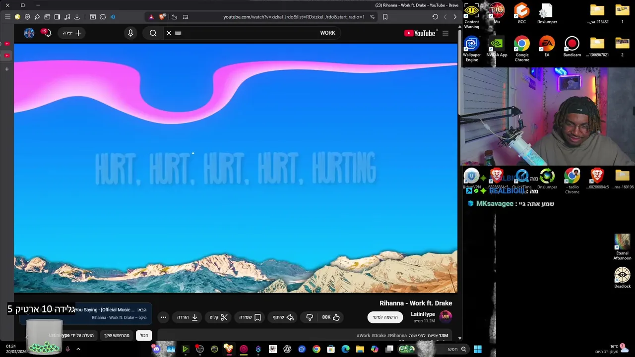
Task: Open the Bandicam desktop shortcut
Action: tap(572, 47)
